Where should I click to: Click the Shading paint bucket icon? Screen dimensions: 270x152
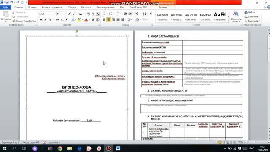coord(137,20)
